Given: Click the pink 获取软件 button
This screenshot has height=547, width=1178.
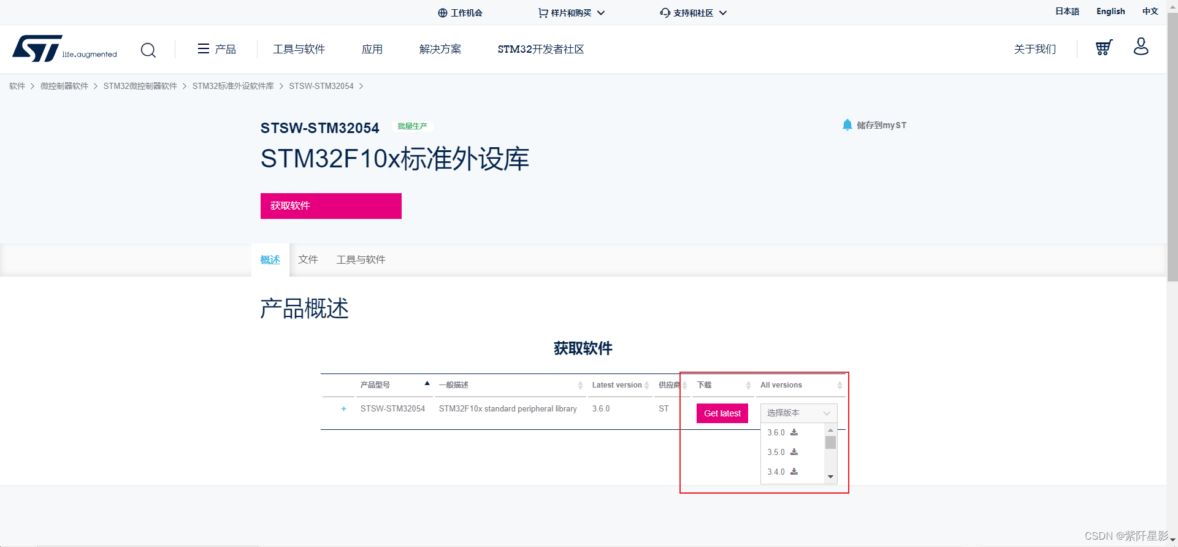Looking at the screenshot, I should [331, 206].
